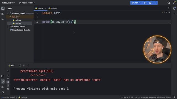This screenshot has height=99, width=177.
Task: Print the console output icon
Action: (8, 86)
